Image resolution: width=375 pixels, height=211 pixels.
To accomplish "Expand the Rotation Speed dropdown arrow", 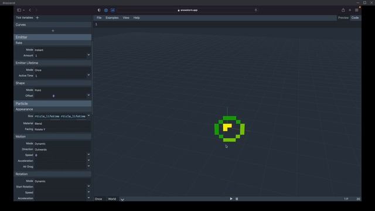I will pyautogui.click(x=88, y=192).
